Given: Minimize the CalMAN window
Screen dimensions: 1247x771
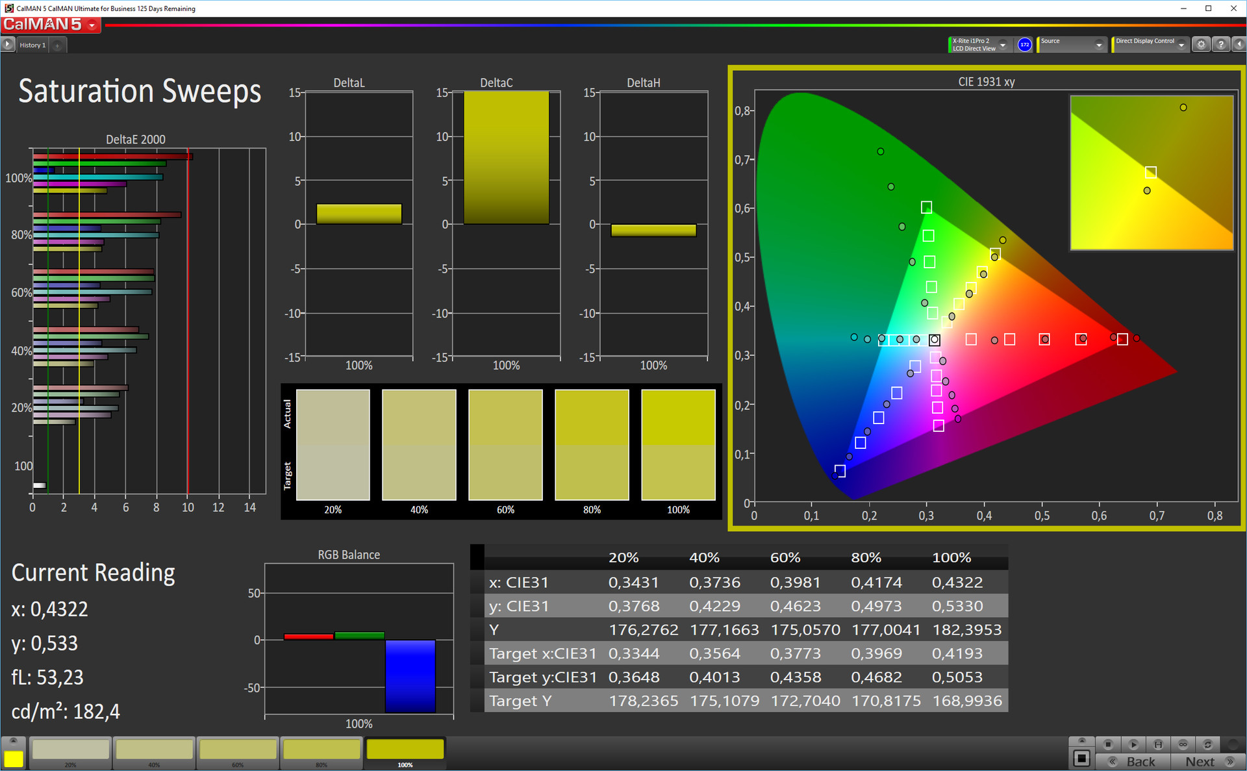Looking at the screenshot, I should (x=1183, y=8).
